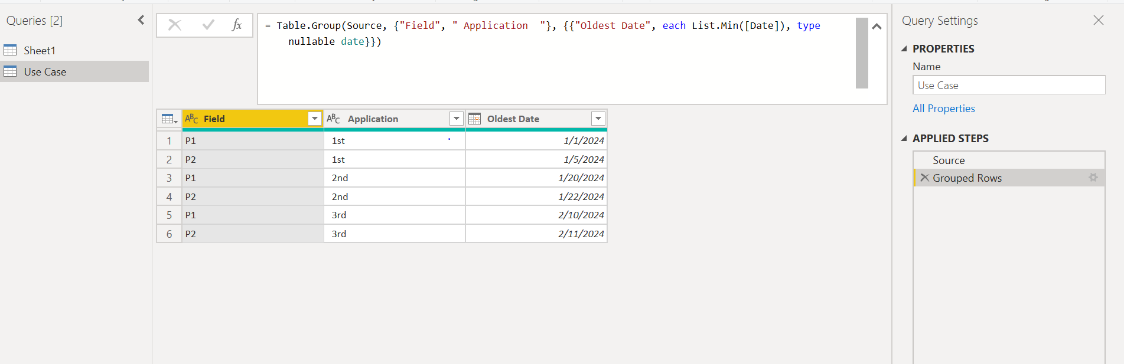Click the 3rd cell in row 5
The height and width of the screenshot is (364, 1124).
click(x=395, y=215)
